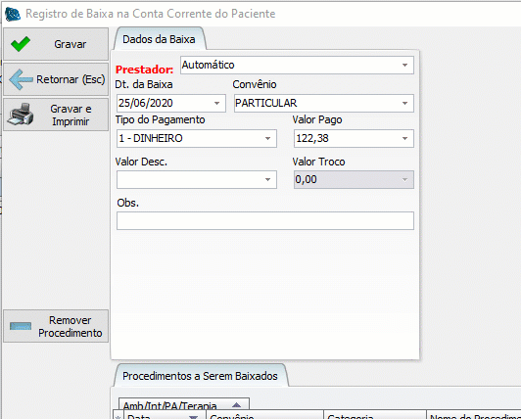Click the sort arrow on Amb/Int/PA/Terapia header

click(236, 404)
